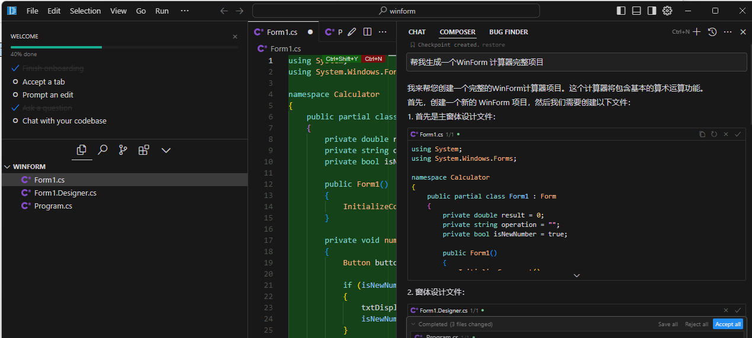This screenshot has width=752, height=338.
Task: Switch to the BUG FINDER tab
Action: (x=508, y=32)
